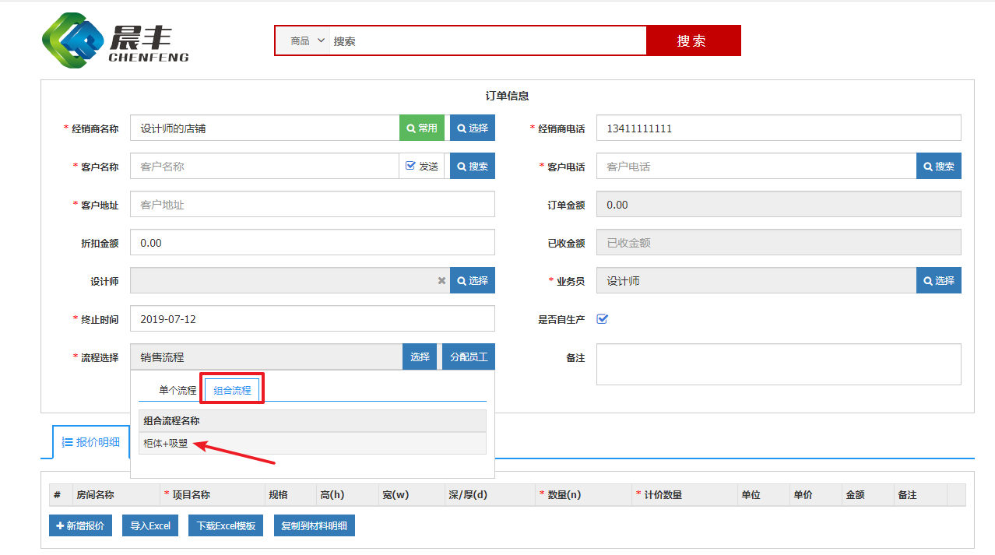This screenshot has width=995, height=555.
Task: Click 选择 beside 业务员 field
Action: [939, 281]
